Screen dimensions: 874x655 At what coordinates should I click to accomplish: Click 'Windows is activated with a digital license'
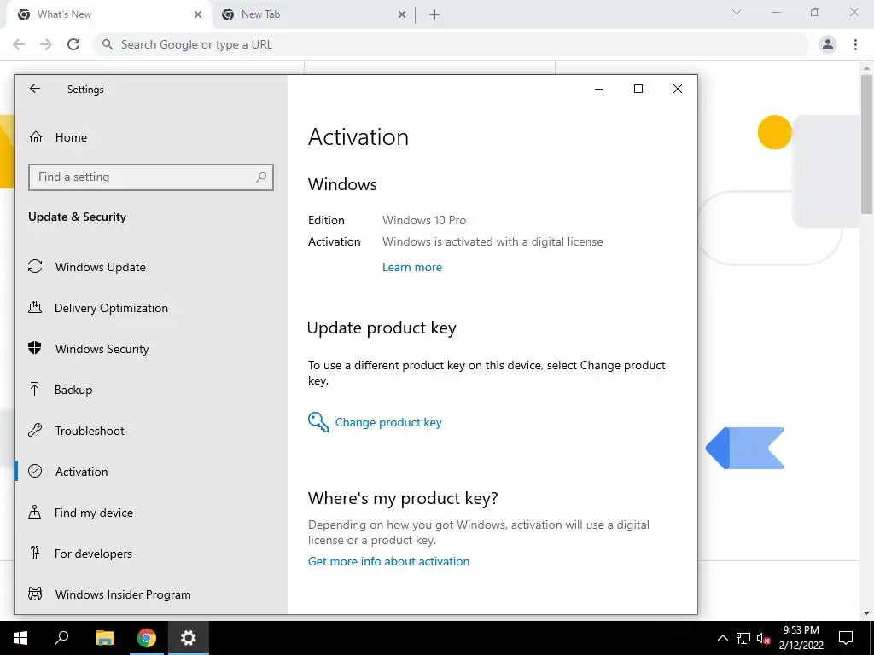click(492, 241)
